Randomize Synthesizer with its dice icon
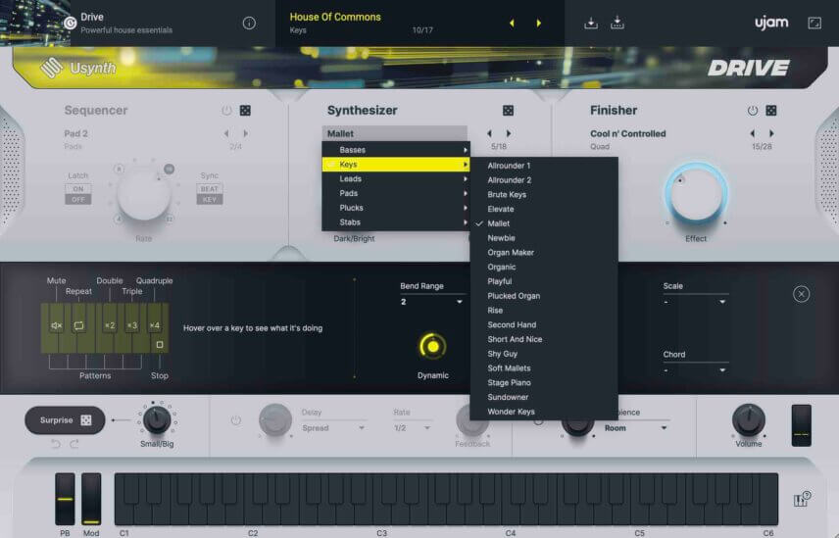 tap(508, 110)
